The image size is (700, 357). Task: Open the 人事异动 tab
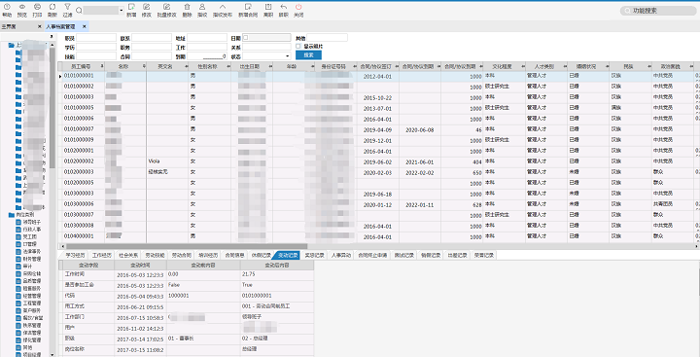point(341,256)
